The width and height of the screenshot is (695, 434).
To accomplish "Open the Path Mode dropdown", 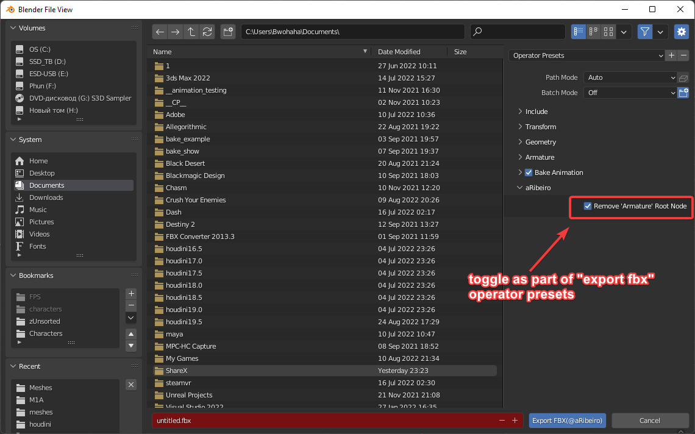I will (x=630, y=77).
